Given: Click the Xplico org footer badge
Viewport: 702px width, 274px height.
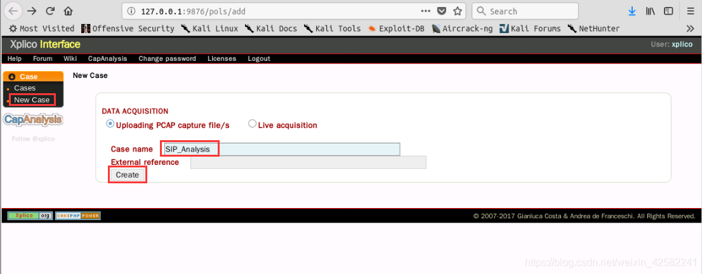Looking at the screenshot, I should pos(30,216).
